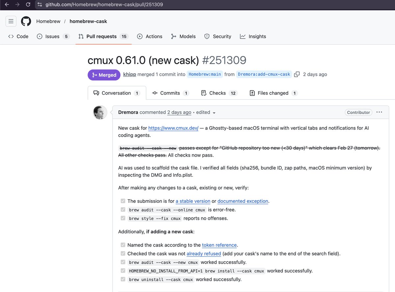Open the Homebrew organization link
Viewport: 395px width, 292px height.
pos(48,21)
